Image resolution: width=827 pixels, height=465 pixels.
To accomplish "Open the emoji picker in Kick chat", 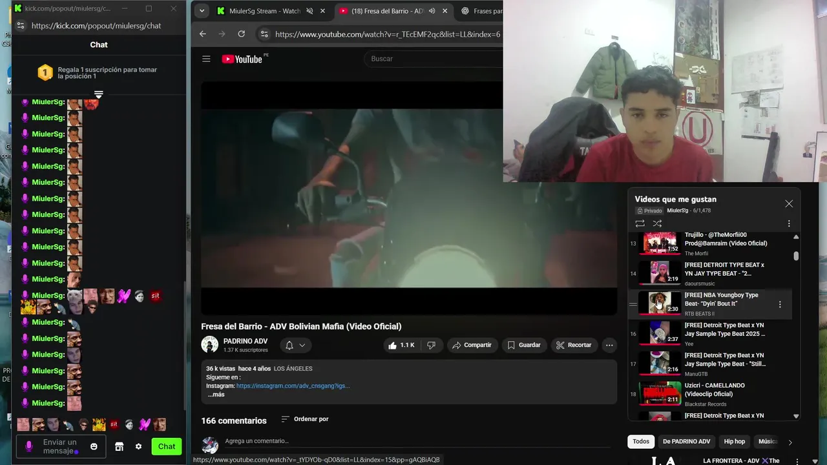I will coord(94,446).
